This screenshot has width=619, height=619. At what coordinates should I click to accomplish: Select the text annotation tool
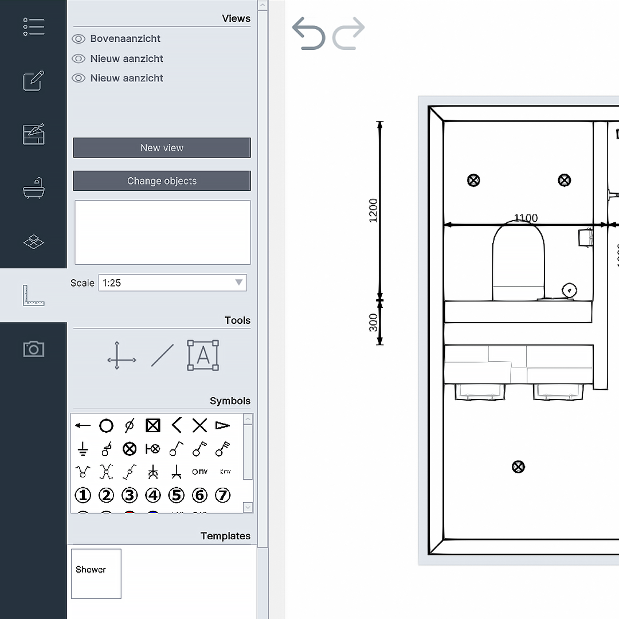pyautogui.click(x=203, y=355)
